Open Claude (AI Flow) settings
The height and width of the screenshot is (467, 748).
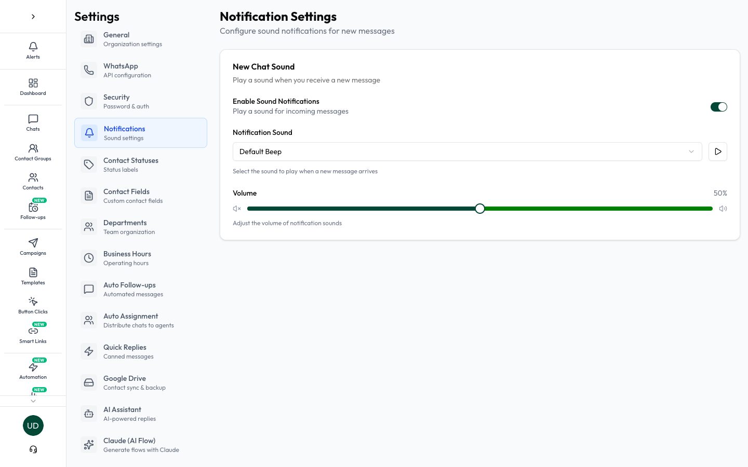pos(141,445)
